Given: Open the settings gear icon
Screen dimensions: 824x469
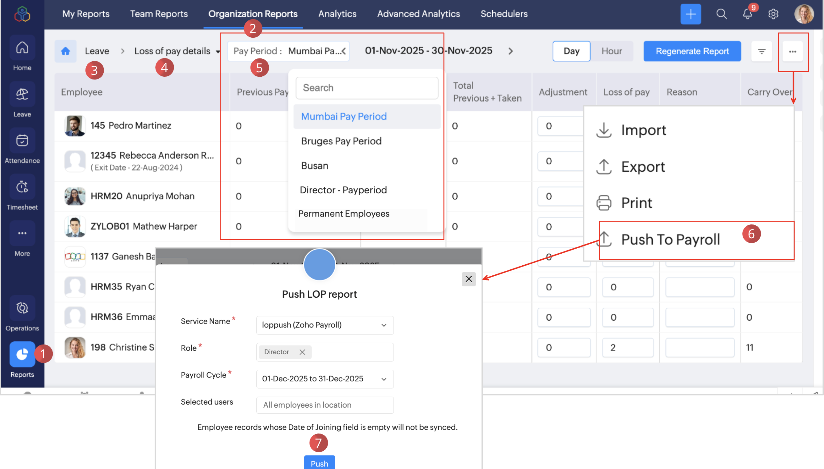Looking at the screenshot, I should [773, 14].
